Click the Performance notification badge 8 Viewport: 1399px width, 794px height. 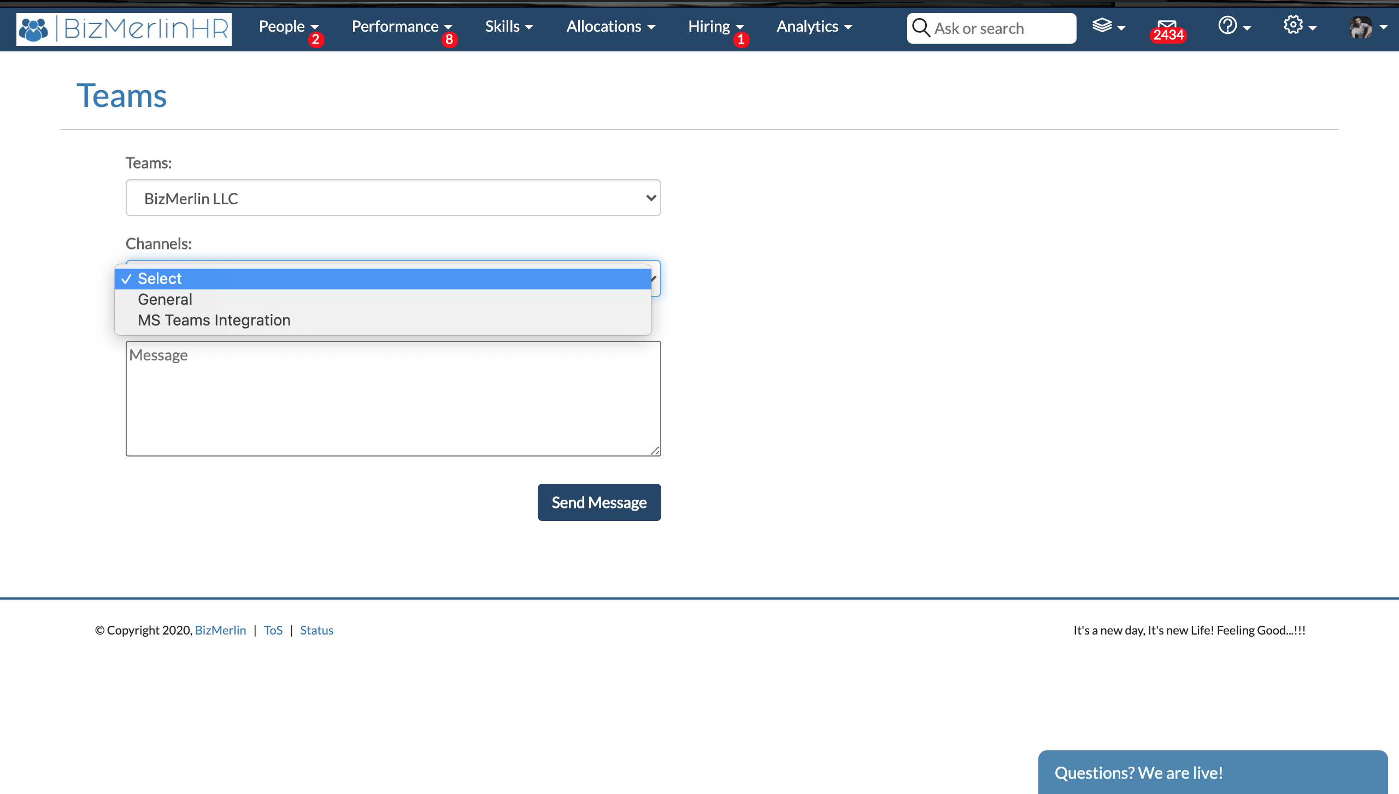coord(449,39)
